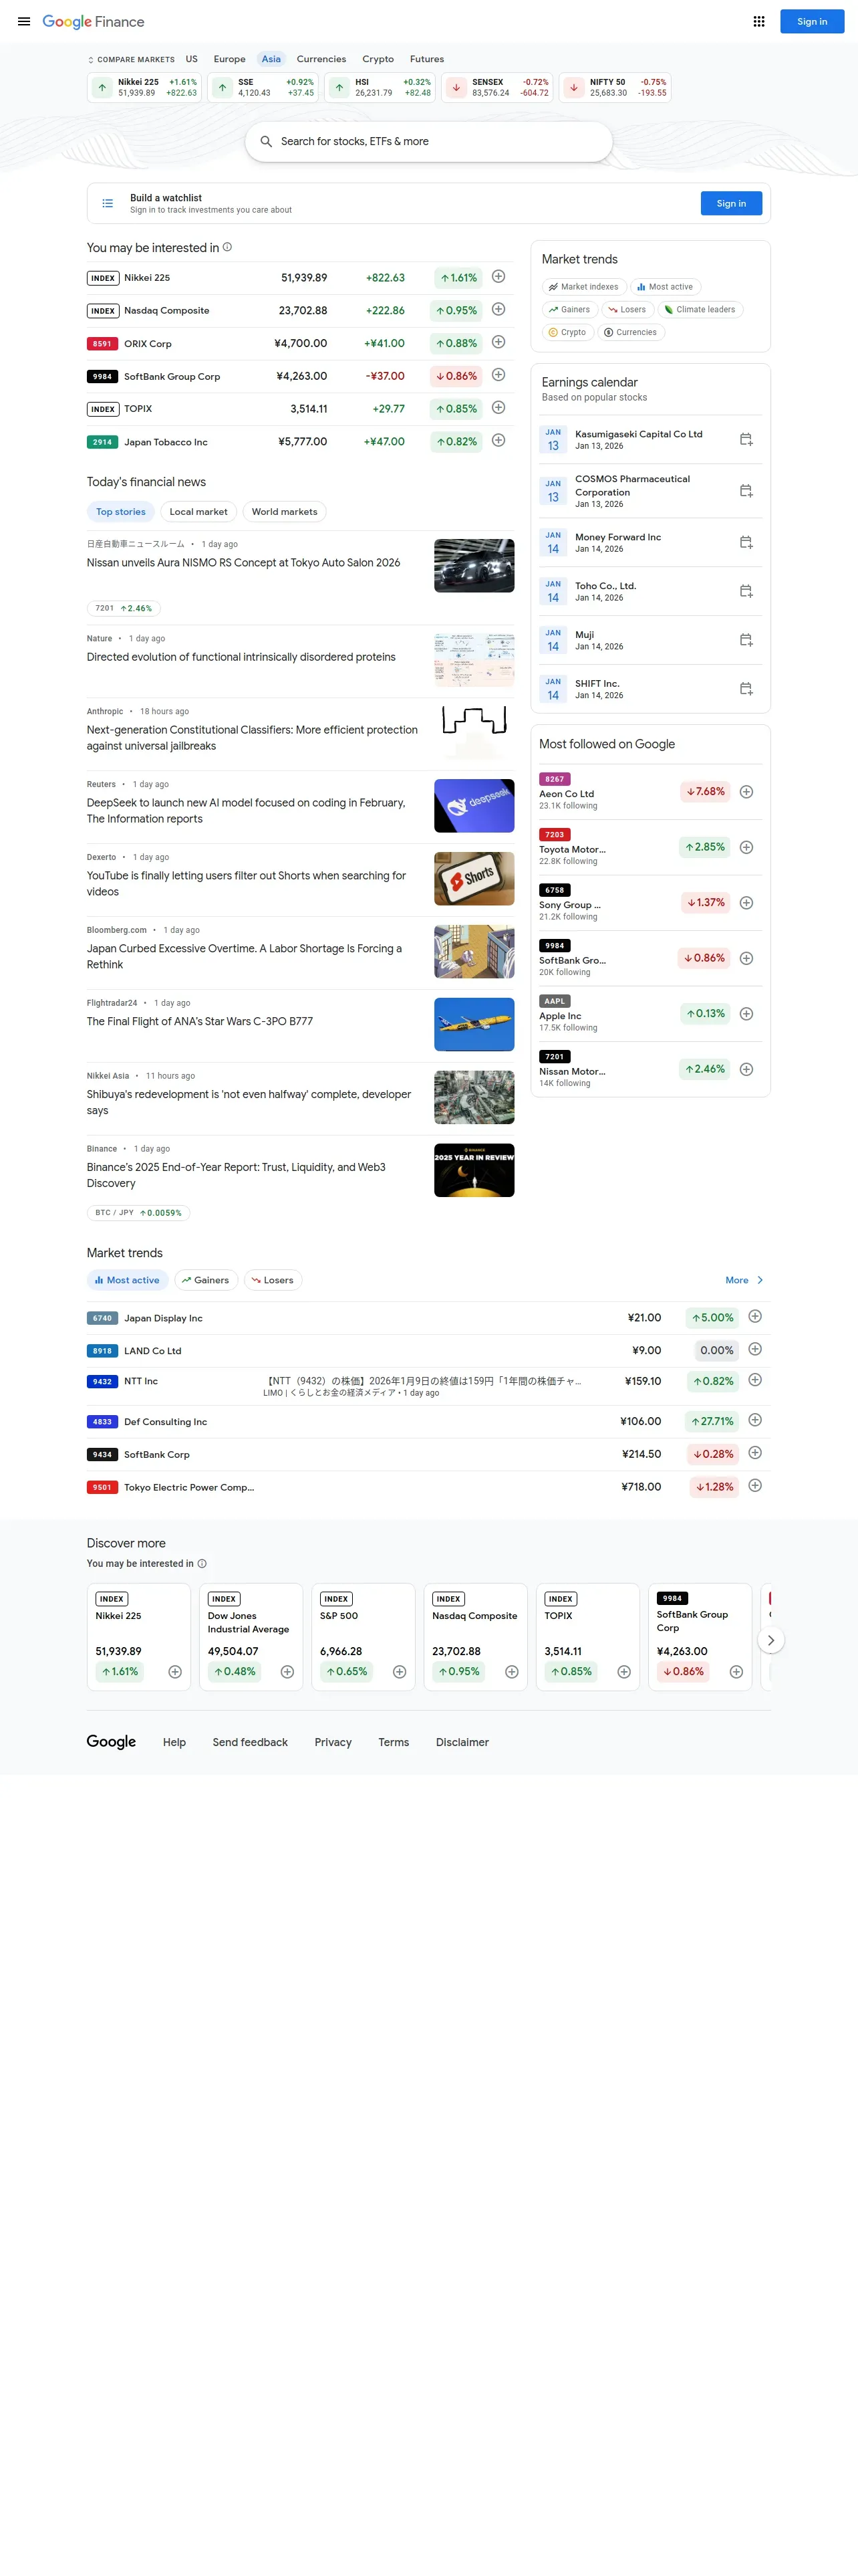Open the Crypto trend chip
The height and width of the screenshot is (2576, 858).
point(567,333)
